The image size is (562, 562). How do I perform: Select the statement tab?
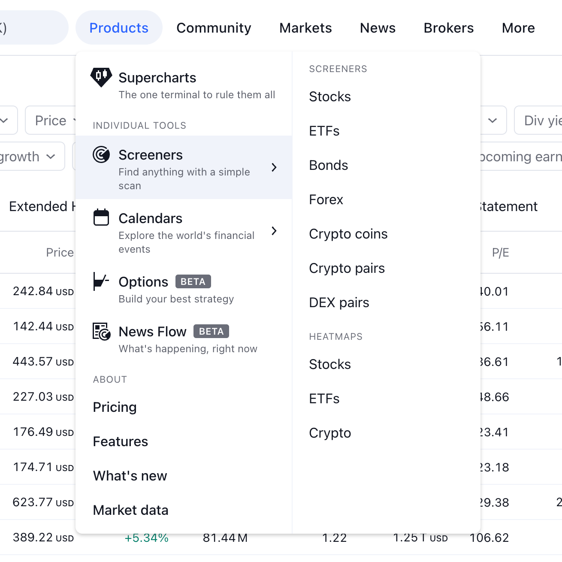(x=509, y=206)
